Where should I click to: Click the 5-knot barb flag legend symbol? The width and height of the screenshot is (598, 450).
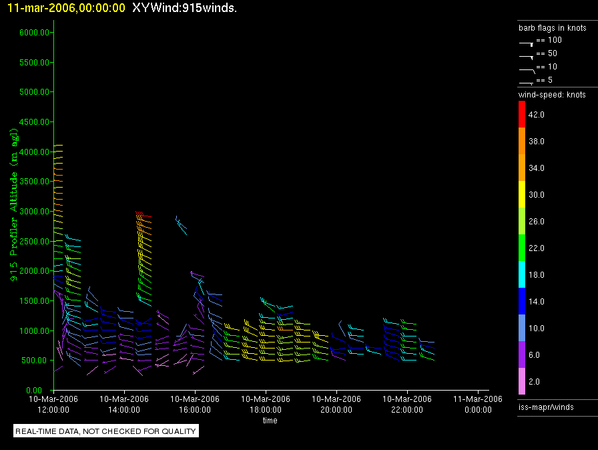tap(526, 82)
